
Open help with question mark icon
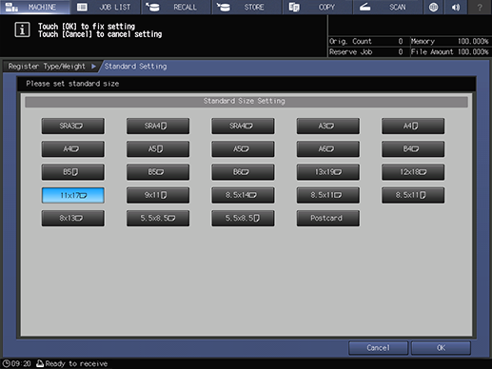pos(480,7)
